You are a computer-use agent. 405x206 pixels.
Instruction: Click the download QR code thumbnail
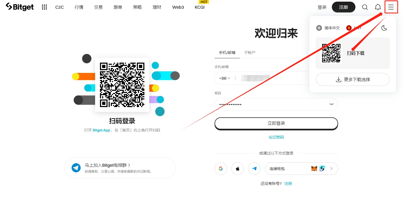[331, 53]
